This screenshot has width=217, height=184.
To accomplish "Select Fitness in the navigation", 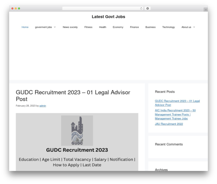I will 89,27.
